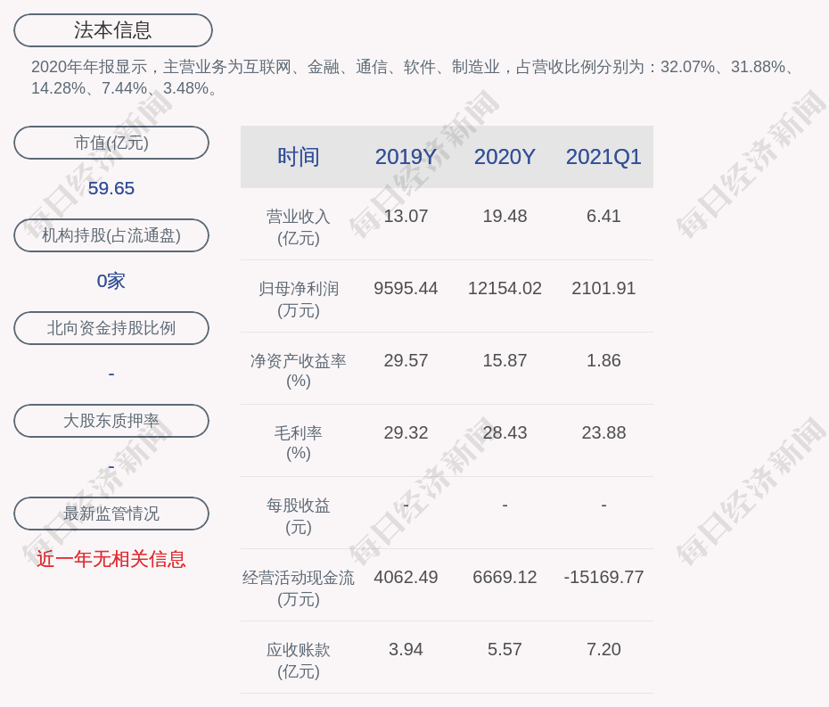Switch to the 2020Y column header

pos(505,157)
